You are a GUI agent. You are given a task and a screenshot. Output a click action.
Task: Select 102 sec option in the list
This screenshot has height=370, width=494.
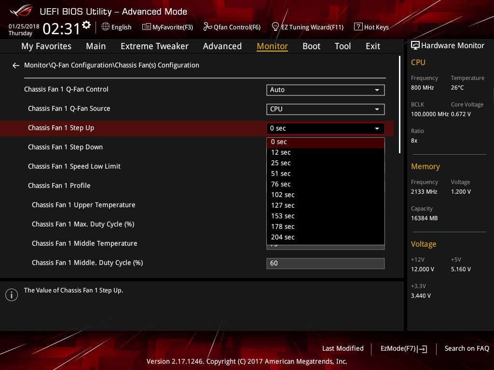click(x=283, y=195)
